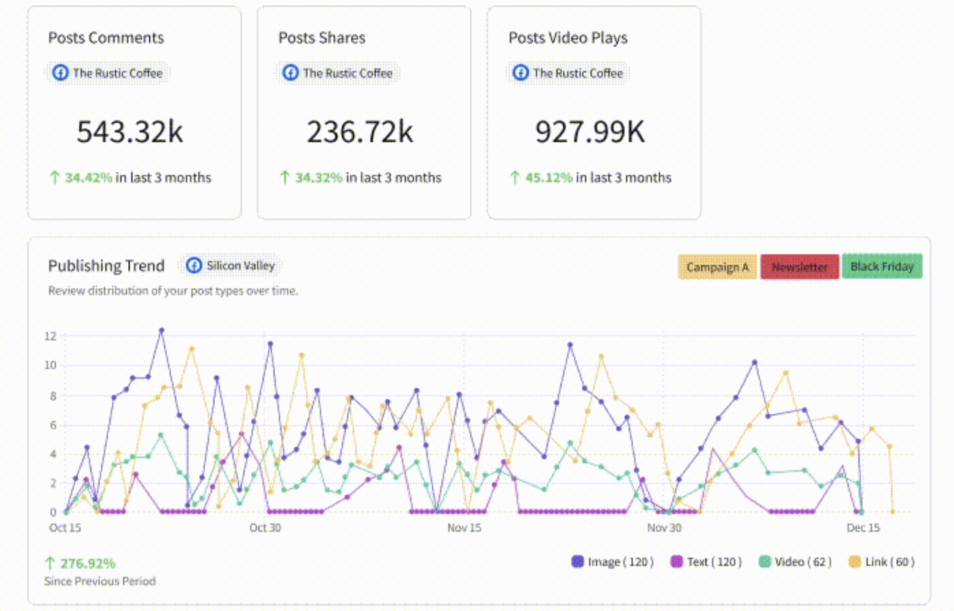The width and height of the screenshot is (954, 611).
Task: Click the 543.32k comments value
Action: click(130, 132)
